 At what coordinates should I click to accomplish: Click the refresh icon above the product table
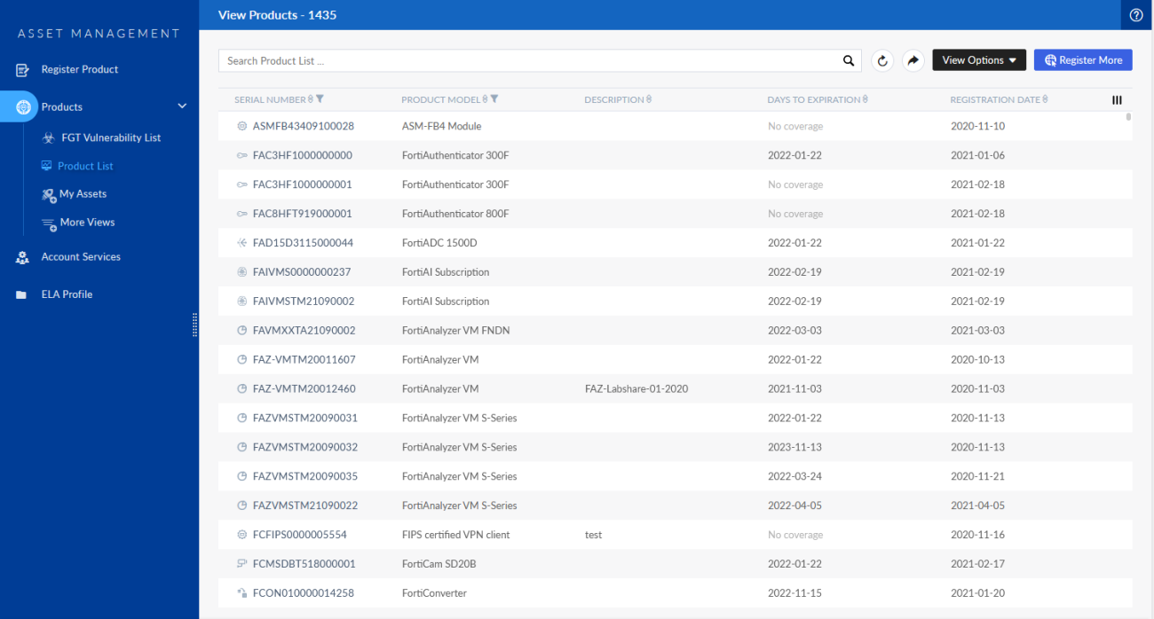(881, 59)
